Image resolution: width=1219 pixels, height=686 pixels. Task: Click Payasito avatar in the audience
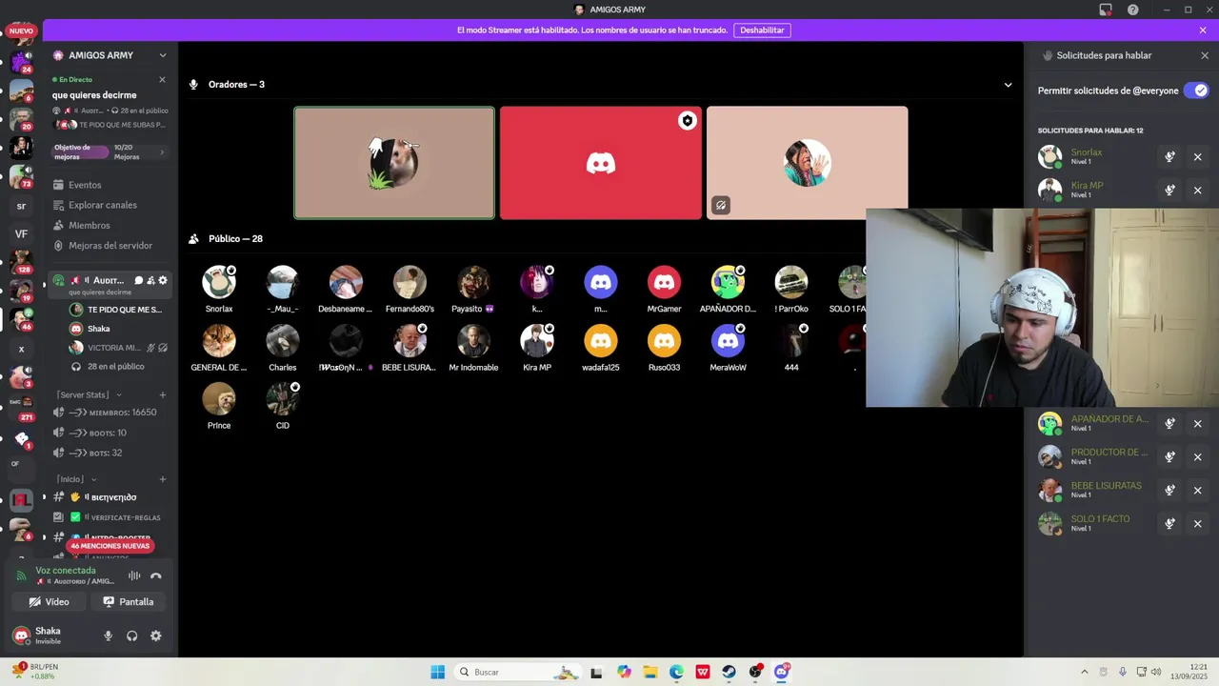pos(473,282)
